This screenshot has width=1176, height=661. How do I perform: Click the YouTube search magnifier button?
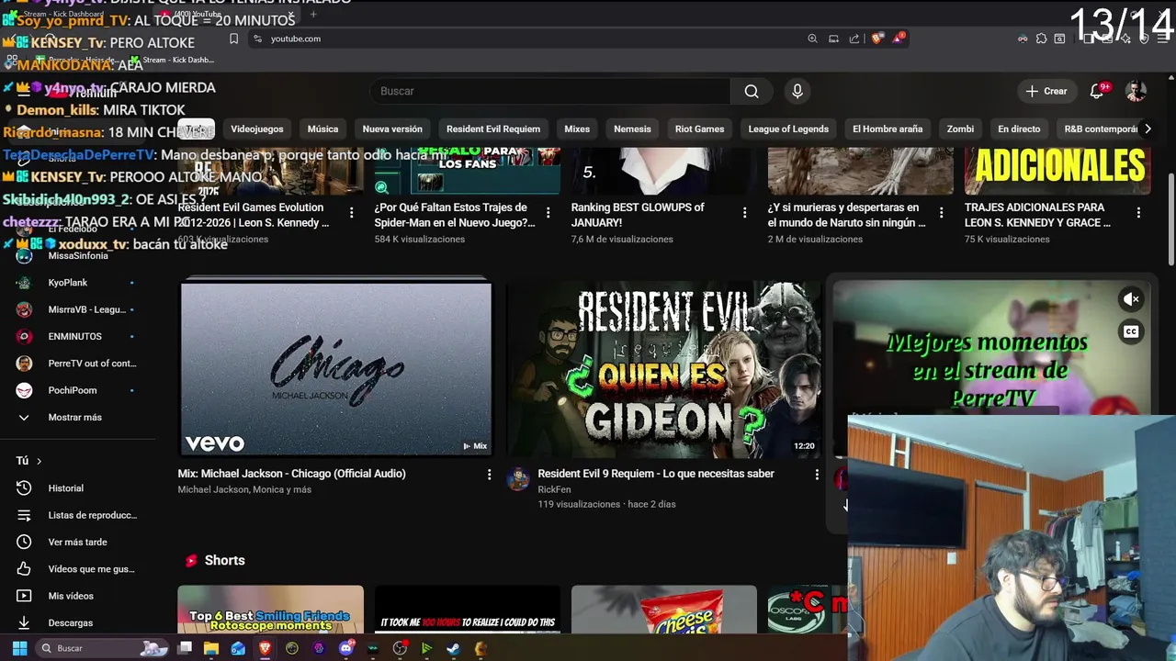(x=752, y=91)
